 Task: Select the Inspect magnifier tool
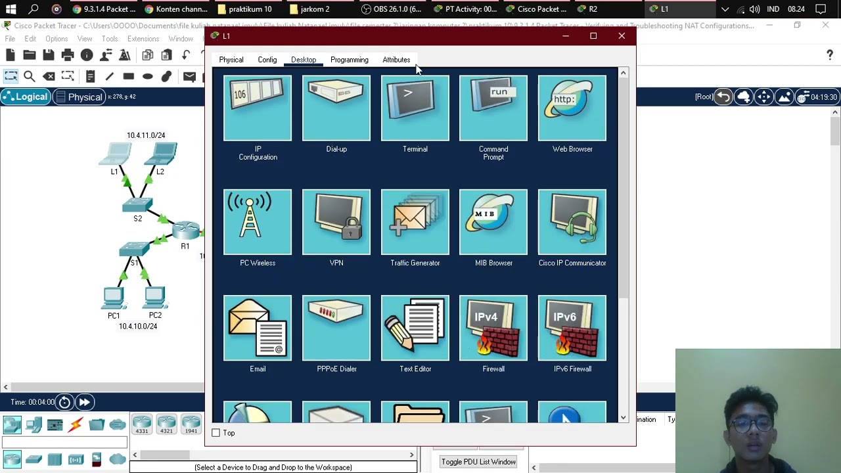30,77
